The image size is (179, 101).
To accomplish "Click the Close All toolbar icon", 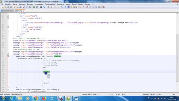I will [x=17, y=7].
